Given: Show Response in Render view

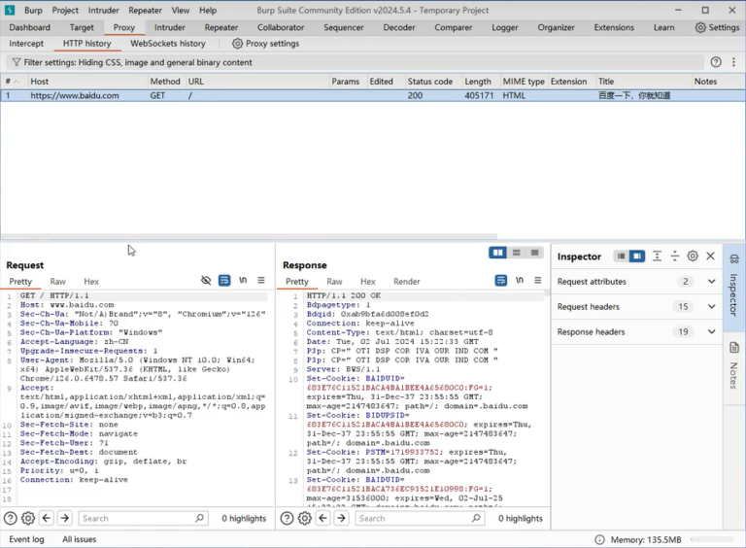Looking at the screenshot, I should 407,281.
